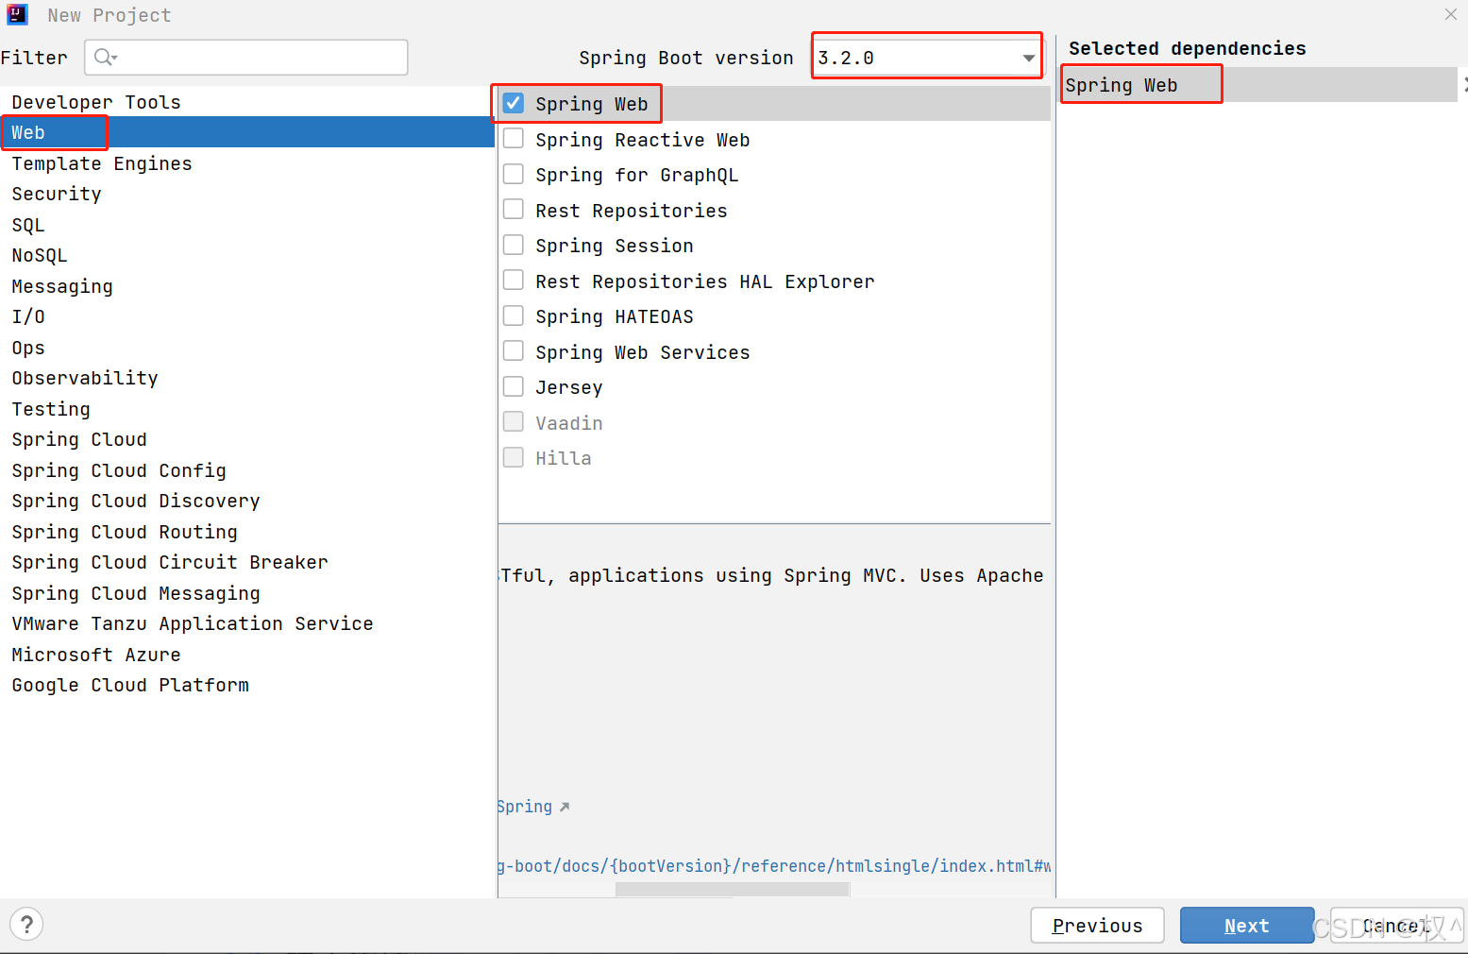
Task: Enable the Spring Reactive Web checkbox
Action: 514,139
